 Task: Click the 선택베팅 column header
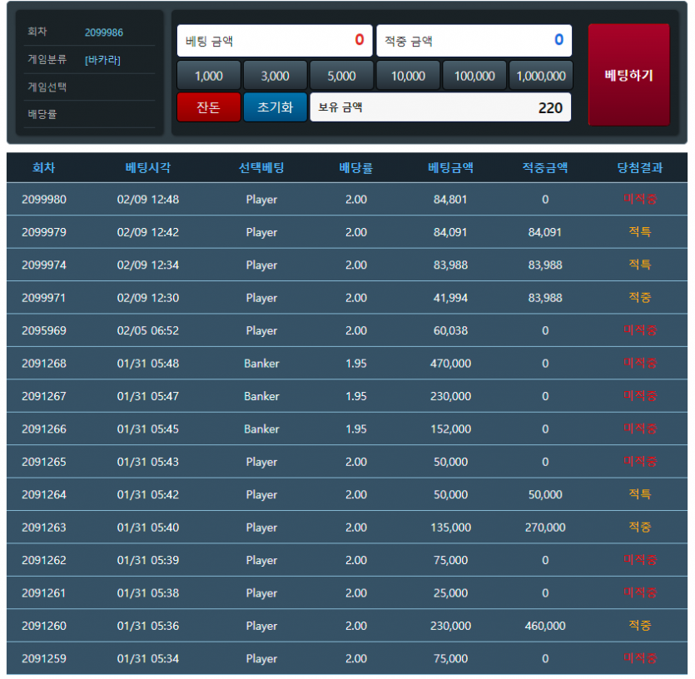point(261,167)
